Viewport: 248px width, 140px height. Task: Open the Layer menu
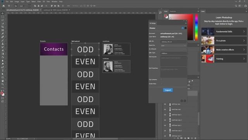pyautogui.click(x=22, y=2)
